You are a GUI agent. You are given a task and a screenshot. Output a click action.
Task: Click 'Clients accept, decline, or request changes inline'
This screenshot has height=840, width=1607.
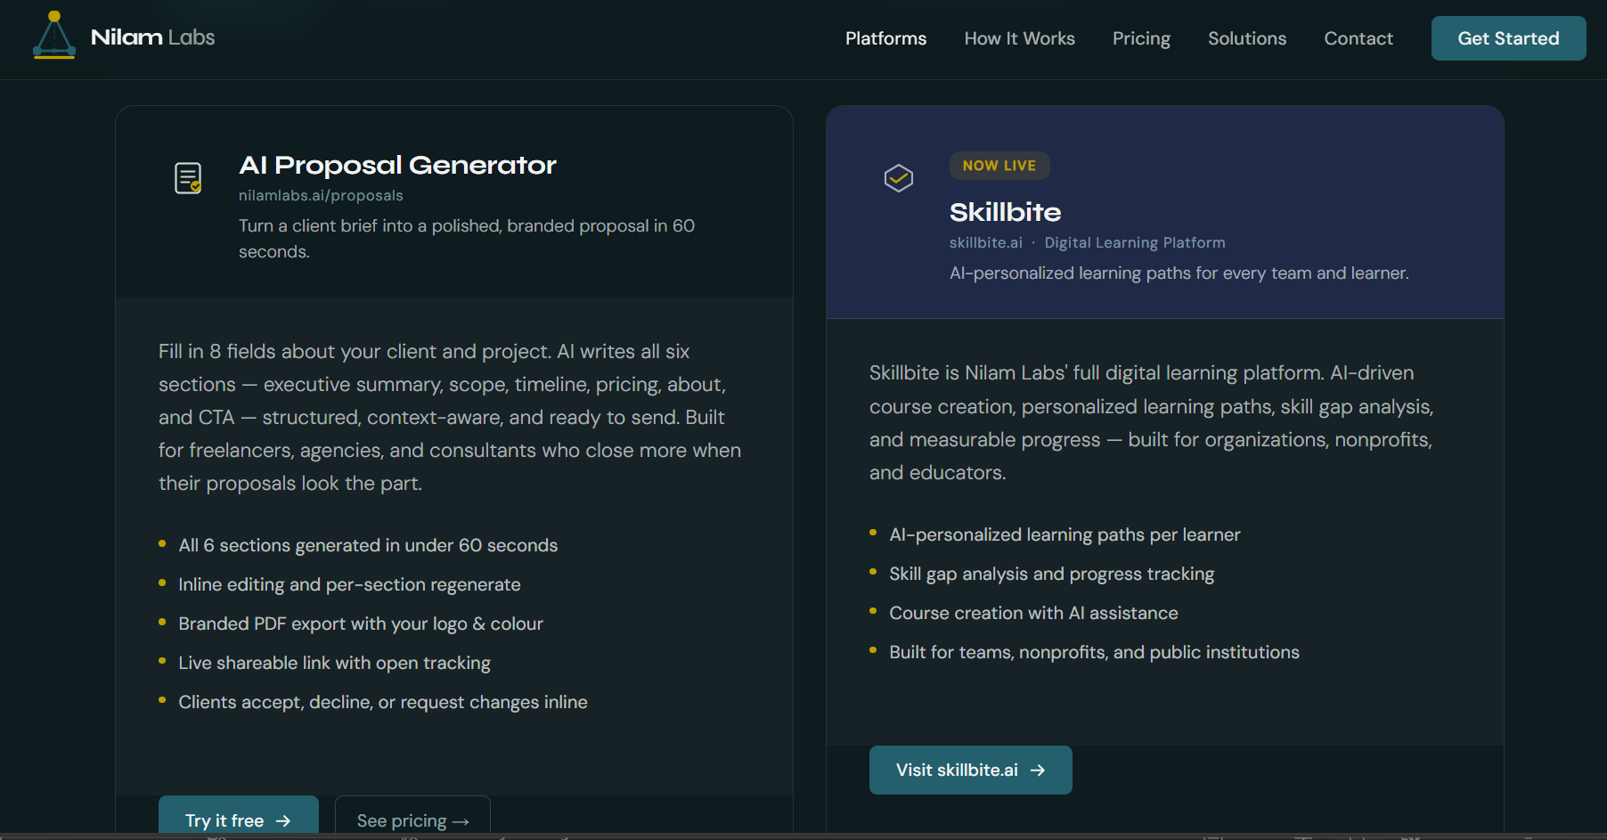click(383, 702)
